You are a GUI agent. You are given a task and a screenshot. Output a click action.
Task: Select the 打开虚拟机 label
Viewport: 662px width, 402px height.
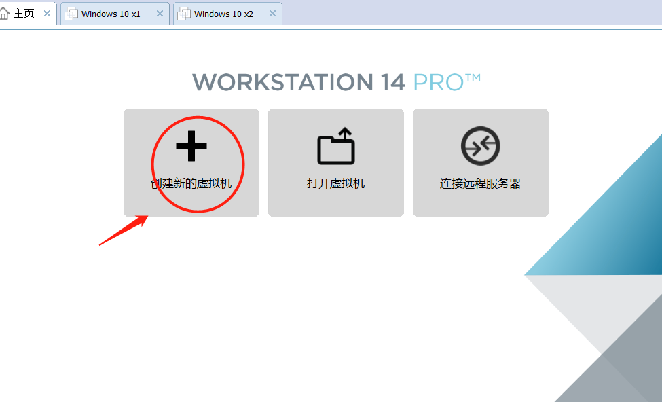point(336,184)
